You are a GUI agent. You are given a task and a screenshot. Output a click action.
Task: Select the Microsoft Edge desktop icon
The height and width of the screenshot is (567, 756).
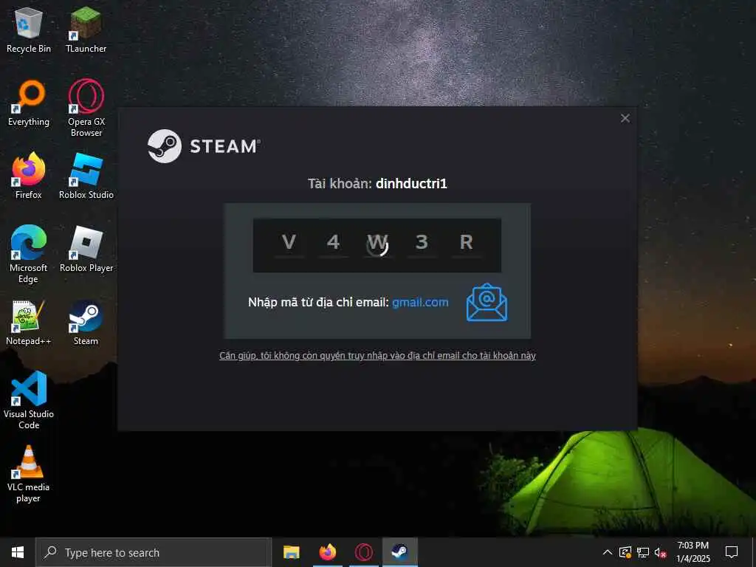point(29,254)
